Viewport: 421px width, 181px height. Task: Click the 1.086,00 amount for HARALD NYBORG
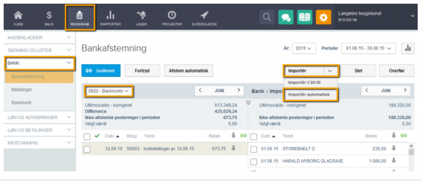coord(378,161)
